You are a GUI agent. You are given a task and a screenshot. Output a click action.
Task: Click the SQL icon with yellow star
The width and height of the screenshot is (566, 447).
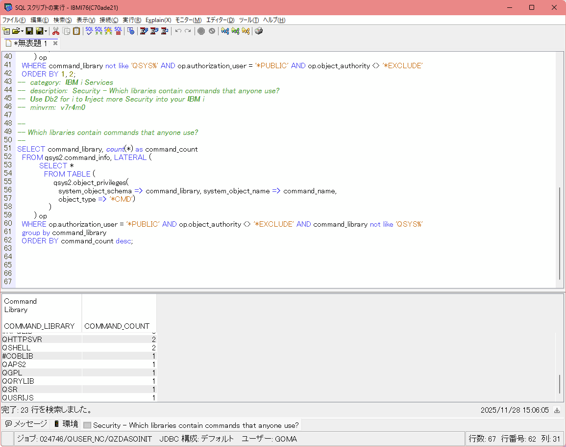click(x=108, y=31)
